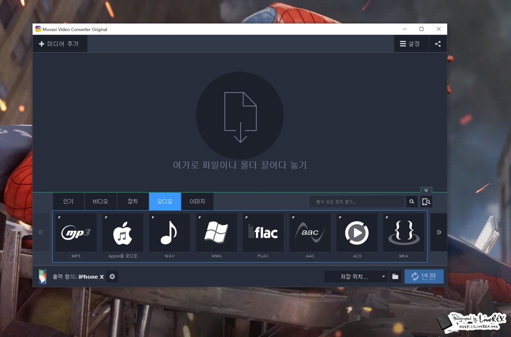Click the iPhone X device icon
Viewport: 511px width, 337px height.
pos(43,277)
